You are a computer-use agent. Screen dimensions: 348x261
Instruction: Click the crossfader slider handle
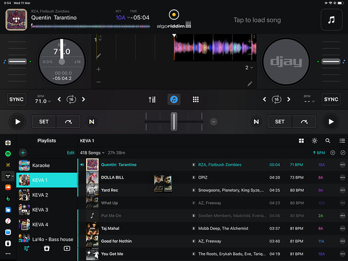(x=174, y=121)
